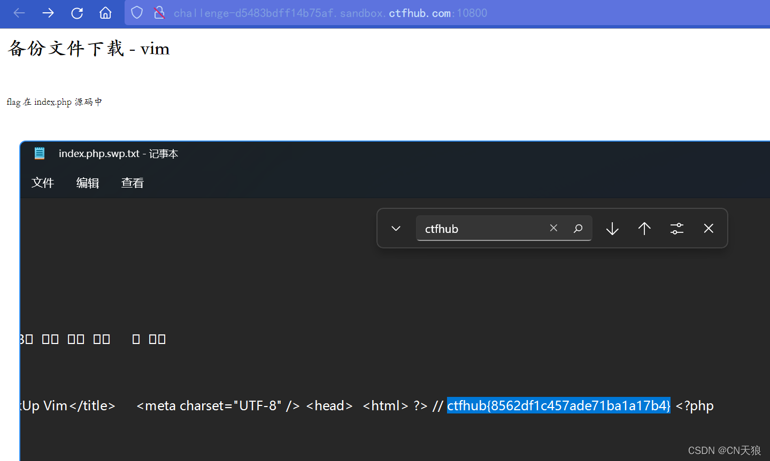Open the browser home page
Viewport: 770px width, 461px height.
tap(105, 13)
